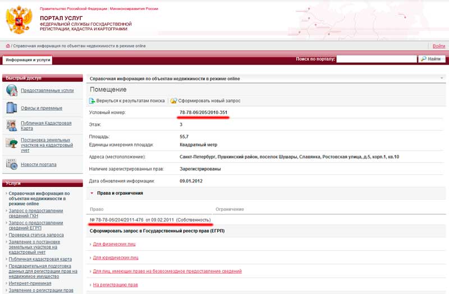This screenshot has width=449, height=294.
Task: Expand the На регистрацию прав option
Action: [x=115, y=285]
